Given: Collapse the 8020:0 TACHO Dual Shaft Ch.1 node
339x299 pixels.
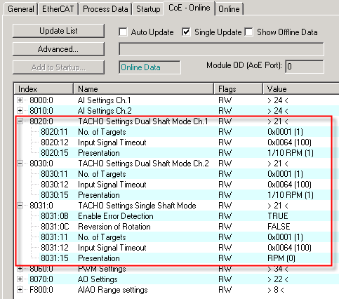Looking at the screenshot, I should click(20, 121).
